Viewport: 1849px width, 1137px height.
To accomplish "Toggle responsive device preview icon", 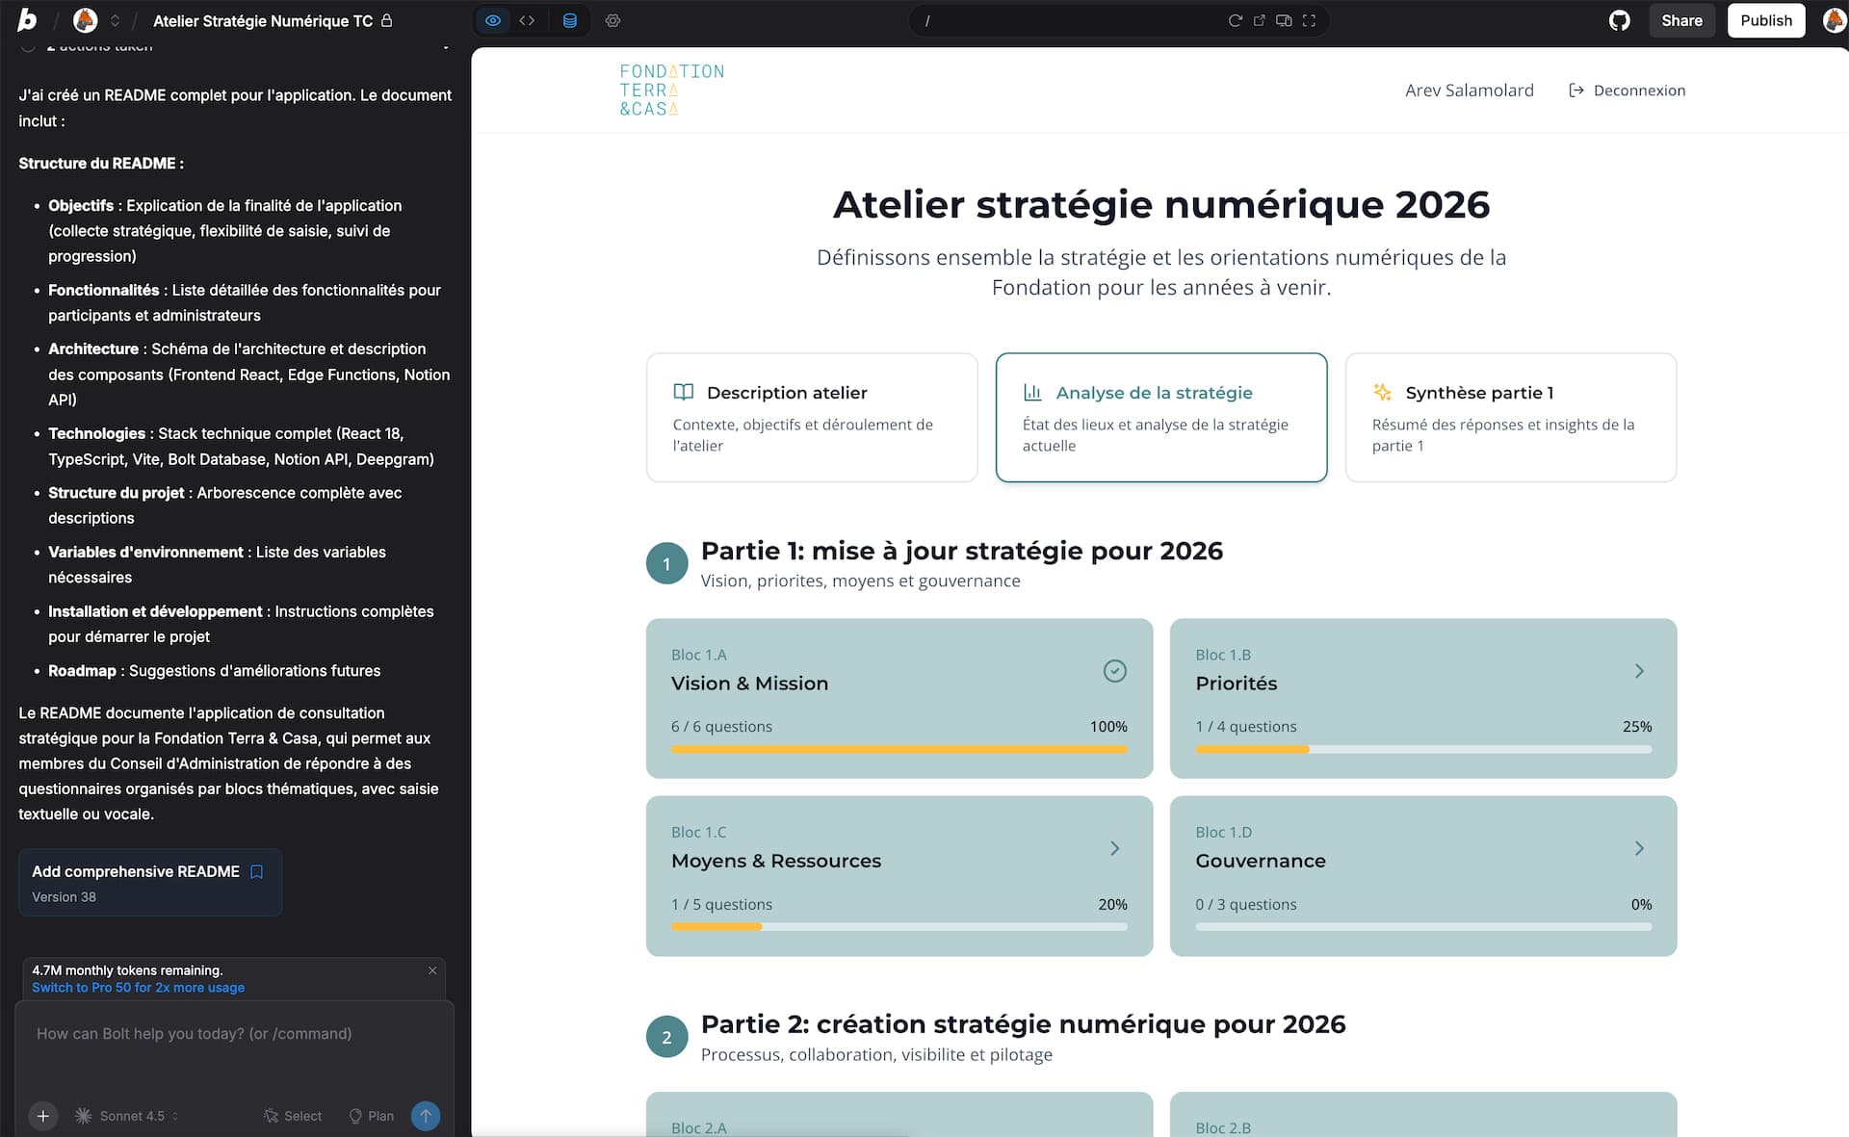I will click(x=1284, y=20).
